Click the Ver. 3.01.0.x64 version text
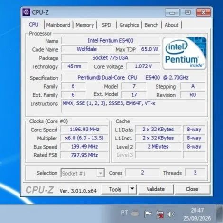This screenshot has height=223, width=223. point(78,191)
